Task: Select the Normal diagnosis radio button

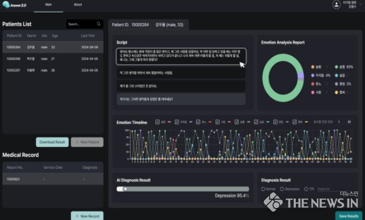Action: click(x=263, y=189)
